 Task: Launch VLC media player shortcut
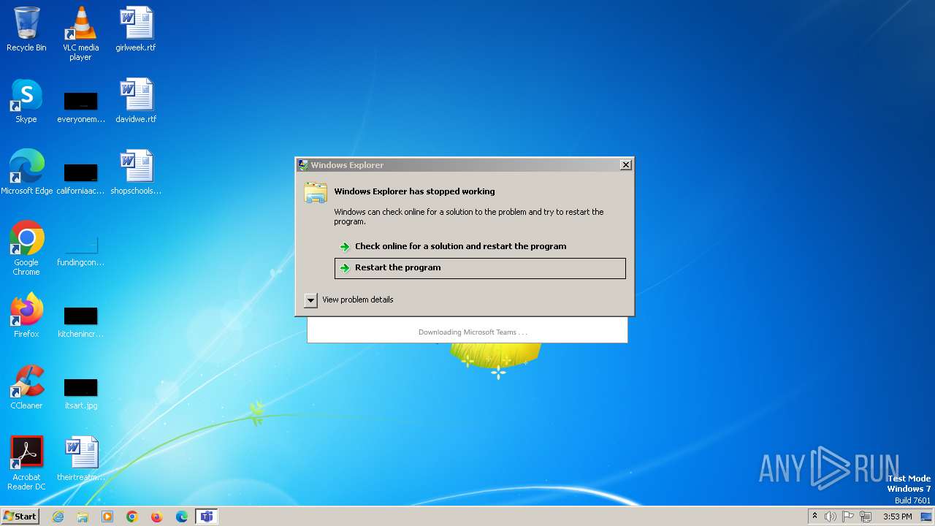coord(80,34)
